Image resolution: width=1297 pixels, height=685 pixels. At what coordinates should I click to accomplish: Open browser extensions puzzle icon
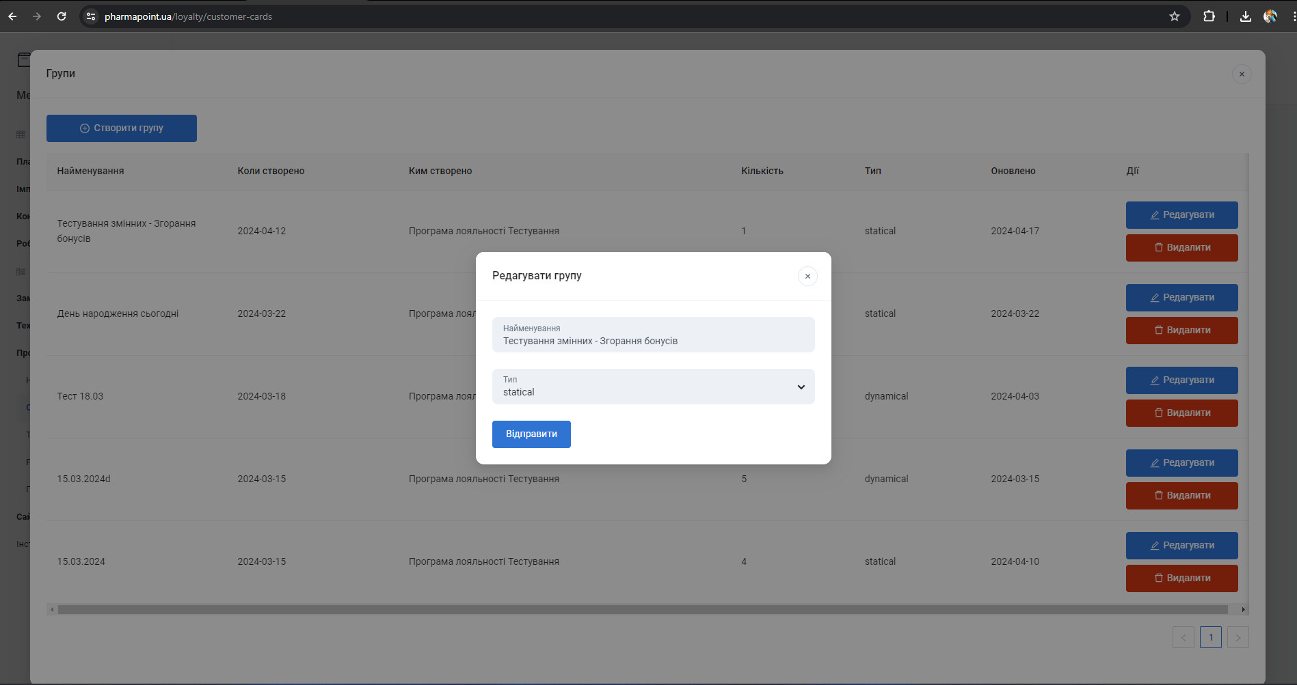pyautogui.click(x=1209, y=16)
